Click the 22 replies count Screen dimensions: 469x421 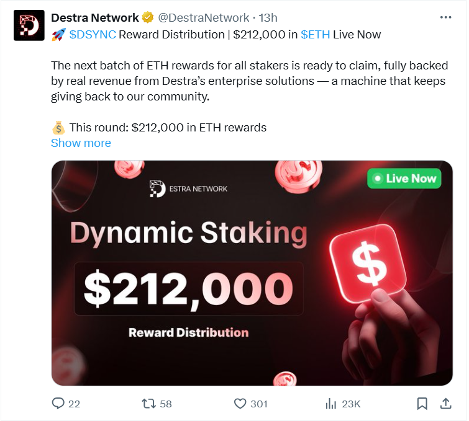[74, 404]
